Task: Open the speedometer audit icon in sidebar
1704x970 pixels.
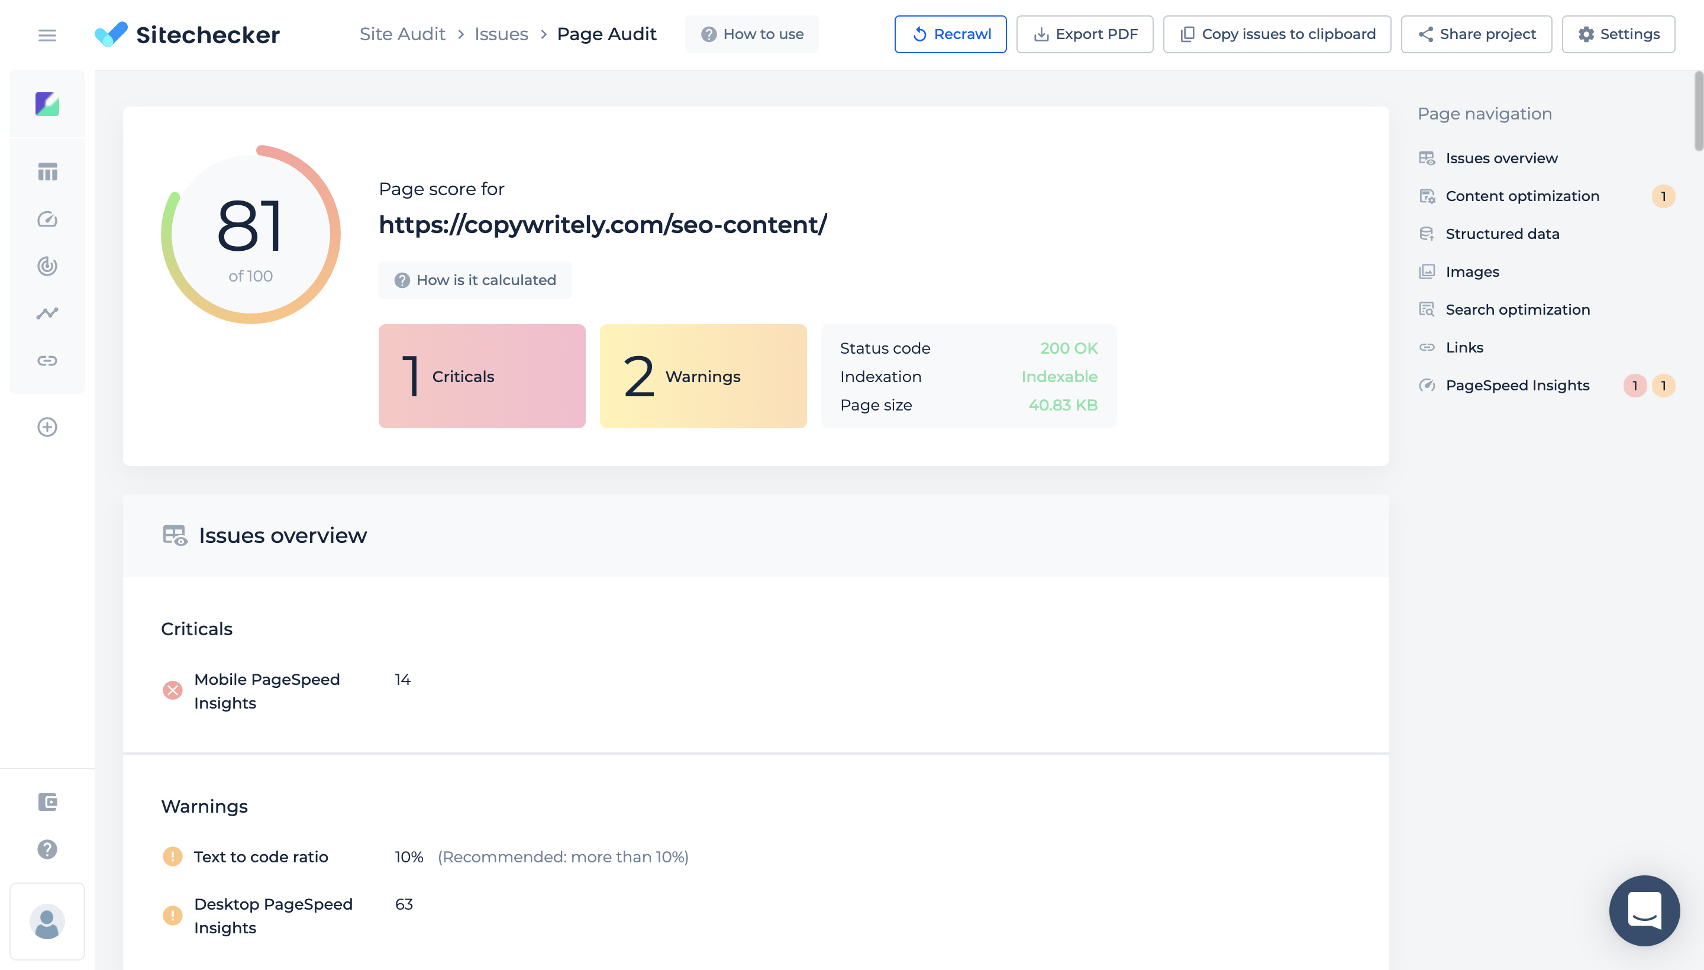Action: click(47, 219)
